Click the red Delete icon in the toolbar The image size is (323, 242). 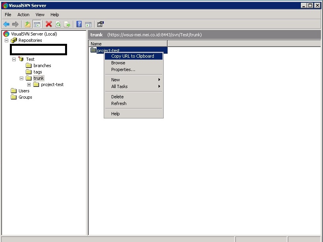click(48, 24)
